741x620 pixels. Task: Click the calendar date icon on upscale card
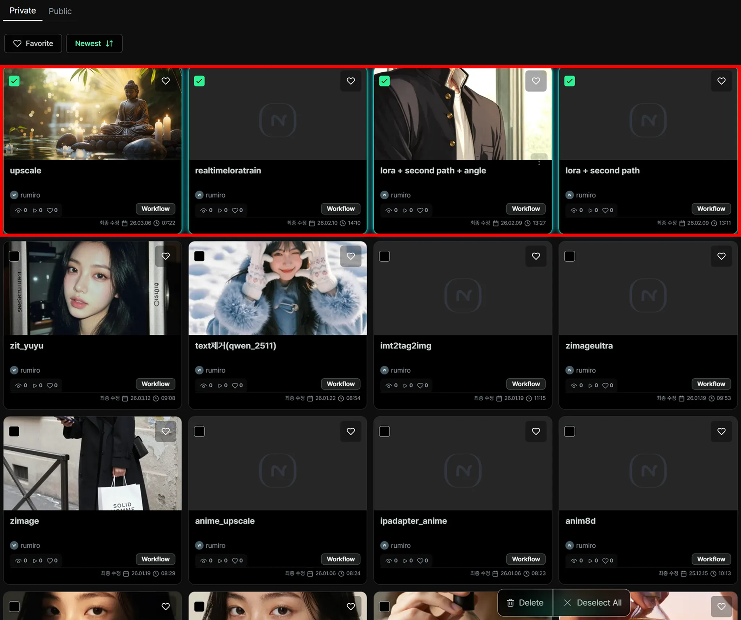pos(124,223)
